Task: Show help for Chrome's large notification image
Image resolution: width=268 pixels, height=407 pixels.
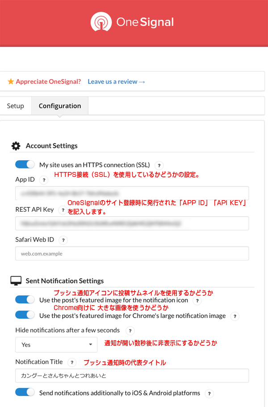Action: pyautogui.click(x=234, y=316)
